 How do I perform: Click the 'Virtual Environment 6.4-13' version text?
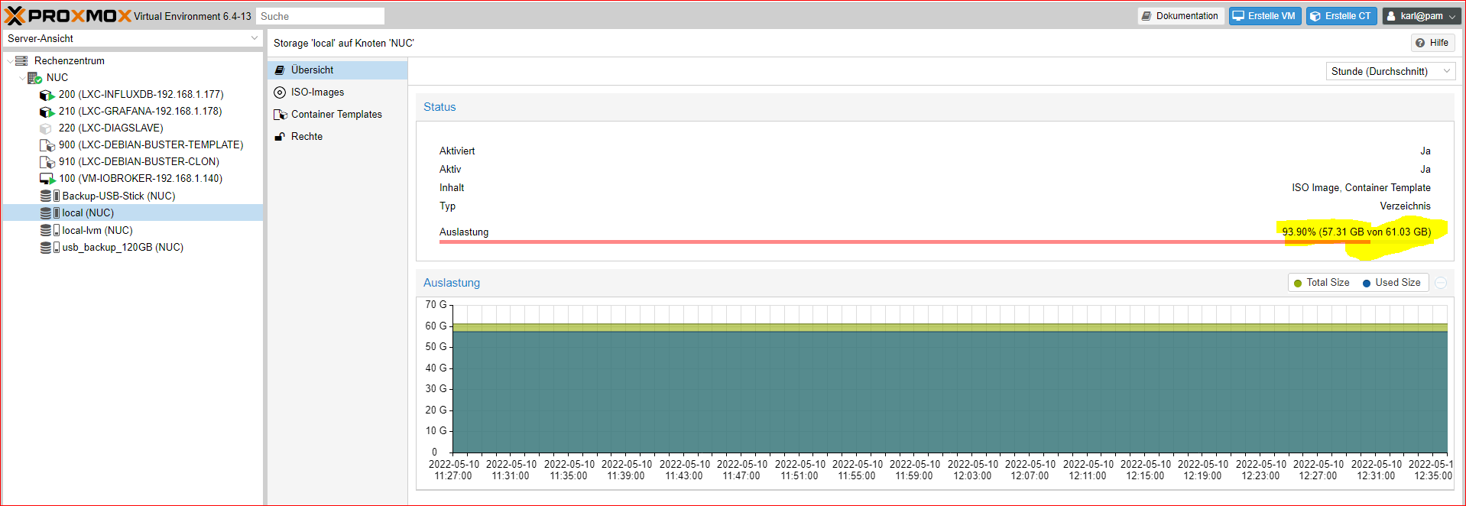coord(193,16)
